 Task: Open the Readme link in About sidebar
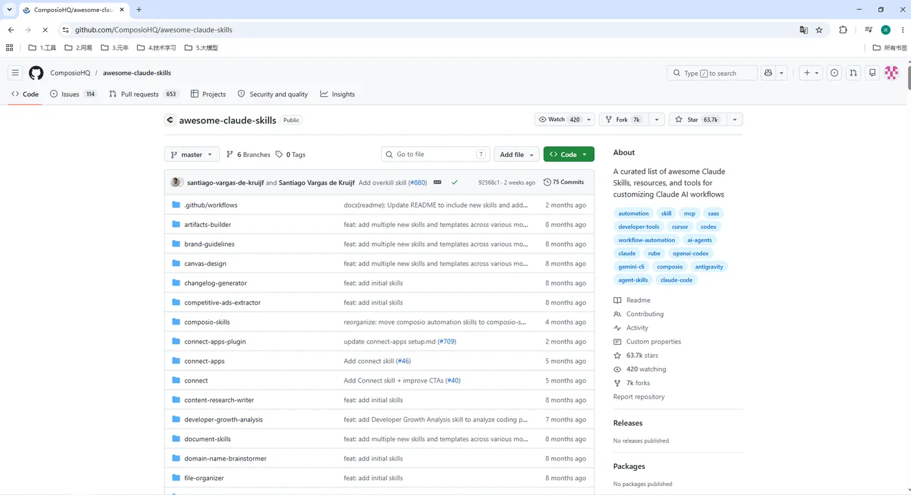click(x=638, y=301)
